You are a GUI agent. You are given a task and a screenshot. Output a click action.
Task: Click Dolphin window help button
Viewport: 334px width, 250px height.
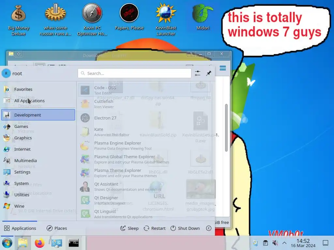pos(191,54)
